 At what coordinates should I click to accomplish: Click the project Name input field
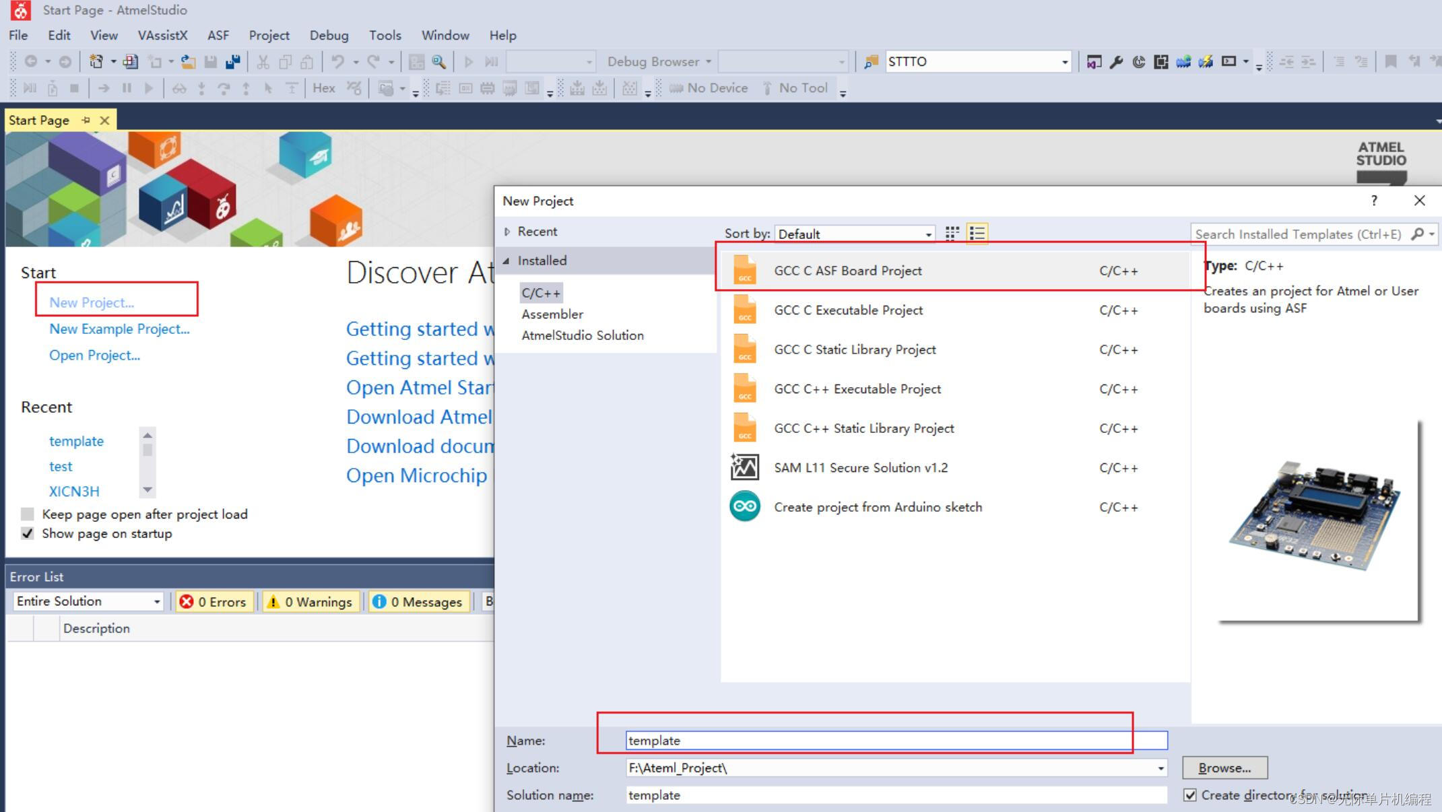point(895,741)
